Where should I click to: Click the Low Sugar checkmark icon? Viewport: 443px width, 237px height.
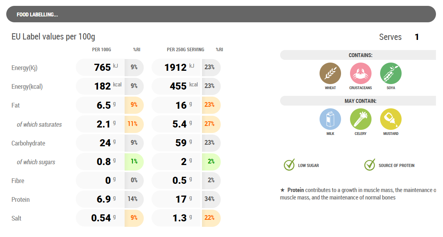[x=289, y=165]
